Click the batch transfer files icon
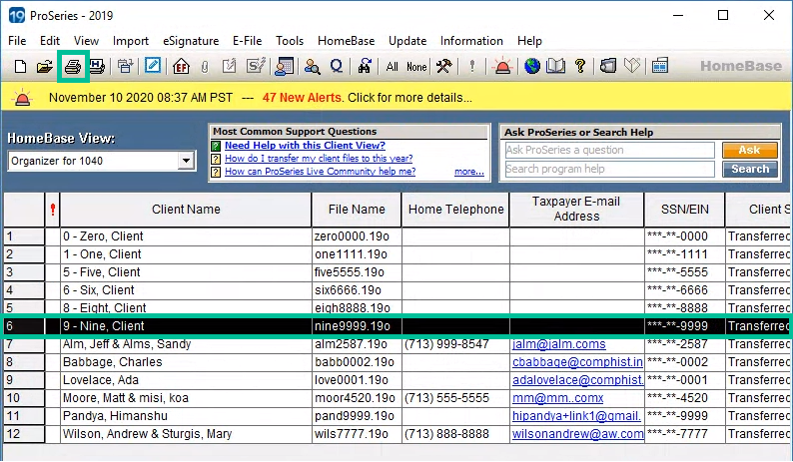 coord(125,66)
